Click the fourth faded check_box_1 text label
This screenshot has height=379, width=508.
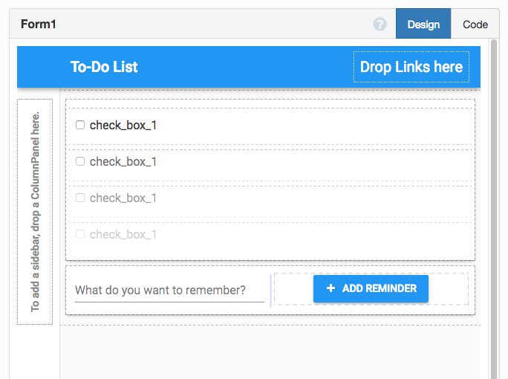pyautogui.click(x=123, y=234)
